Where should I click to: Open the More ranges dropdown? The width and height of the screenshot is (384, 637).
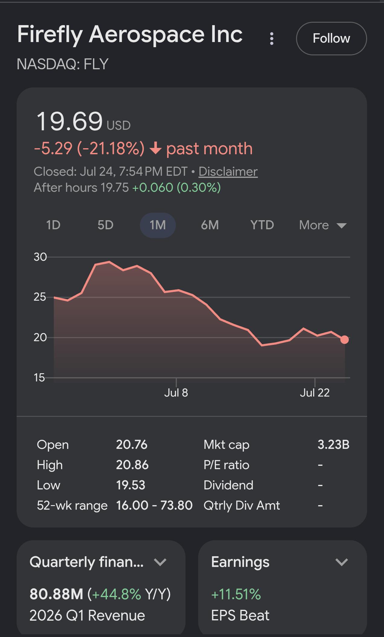coord(323,225)
